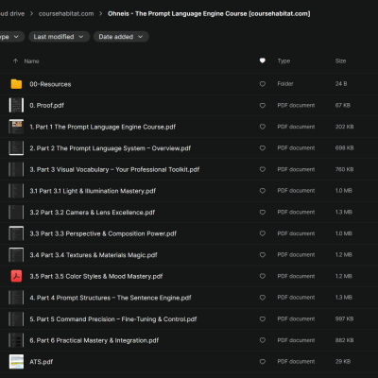Select 3.5 Part 3.5 Color Styles & Mood Mastery.pdf

[96, 276]
